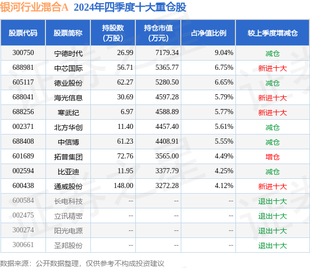Select stock name 宁德时代
Image resolution: width=310 pixels, height=268 pixels.
[68, 53]
